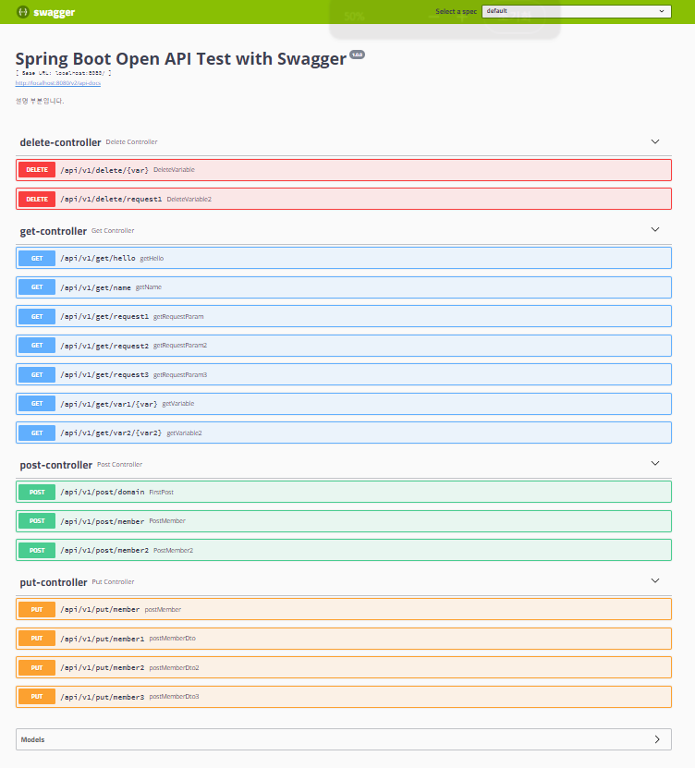
Task: Click POST badge for /api/v1/post/member
Action: click(x=37, y=520)
